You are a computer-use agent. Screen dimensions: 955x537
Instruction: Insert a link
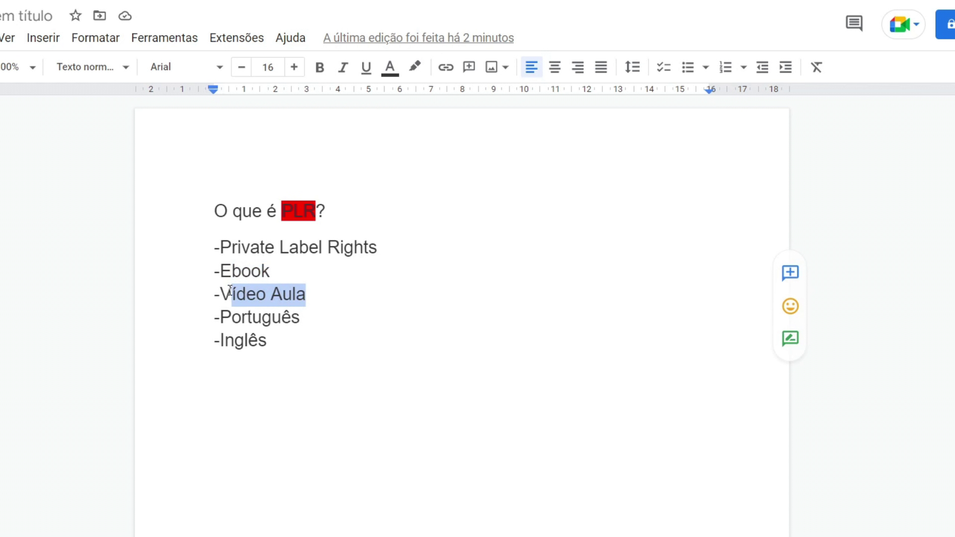coord(446,67)
